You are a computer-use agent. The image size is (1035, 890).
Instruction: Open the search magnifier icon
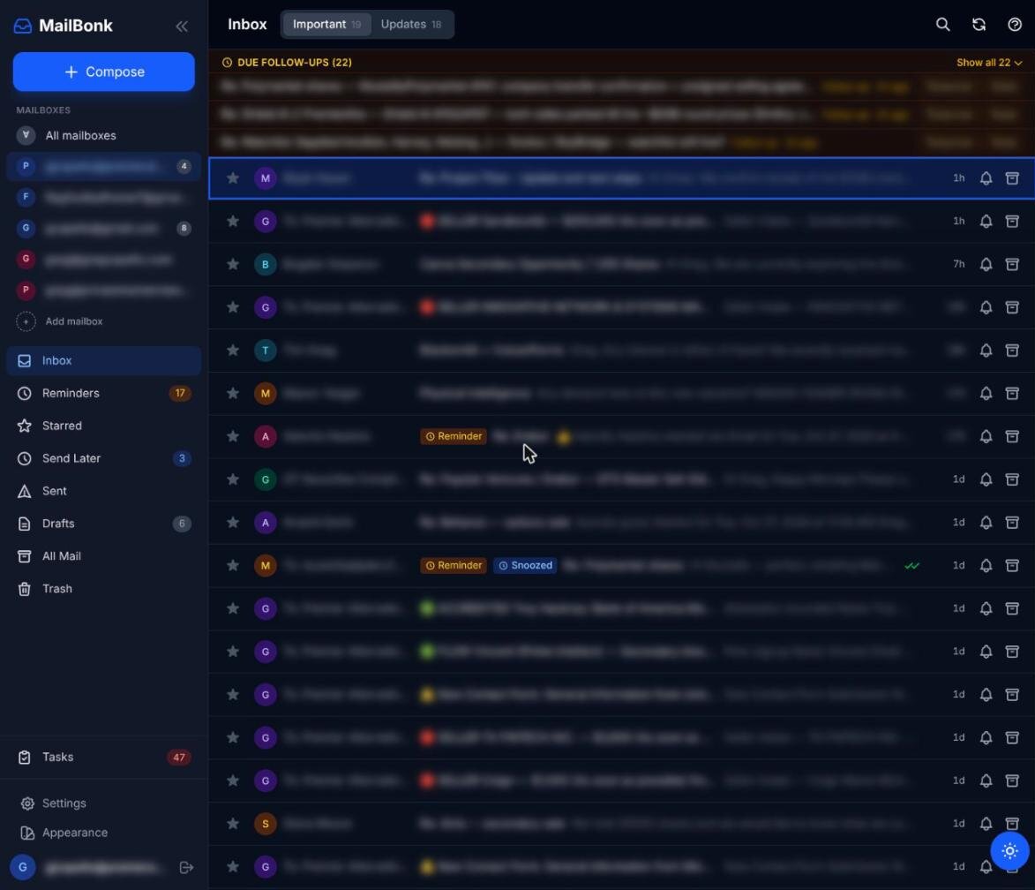[x=942, y=25]
